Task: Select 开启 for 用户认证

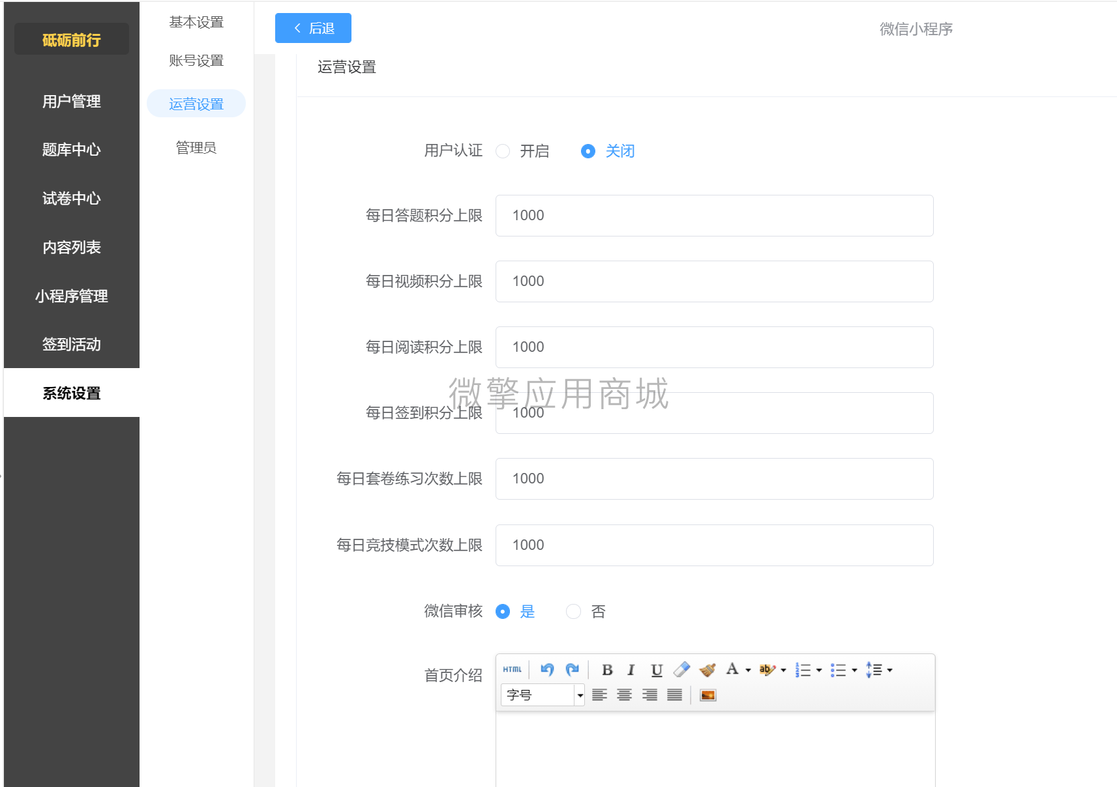Action: pyautogui.click(x=503, y=151)
